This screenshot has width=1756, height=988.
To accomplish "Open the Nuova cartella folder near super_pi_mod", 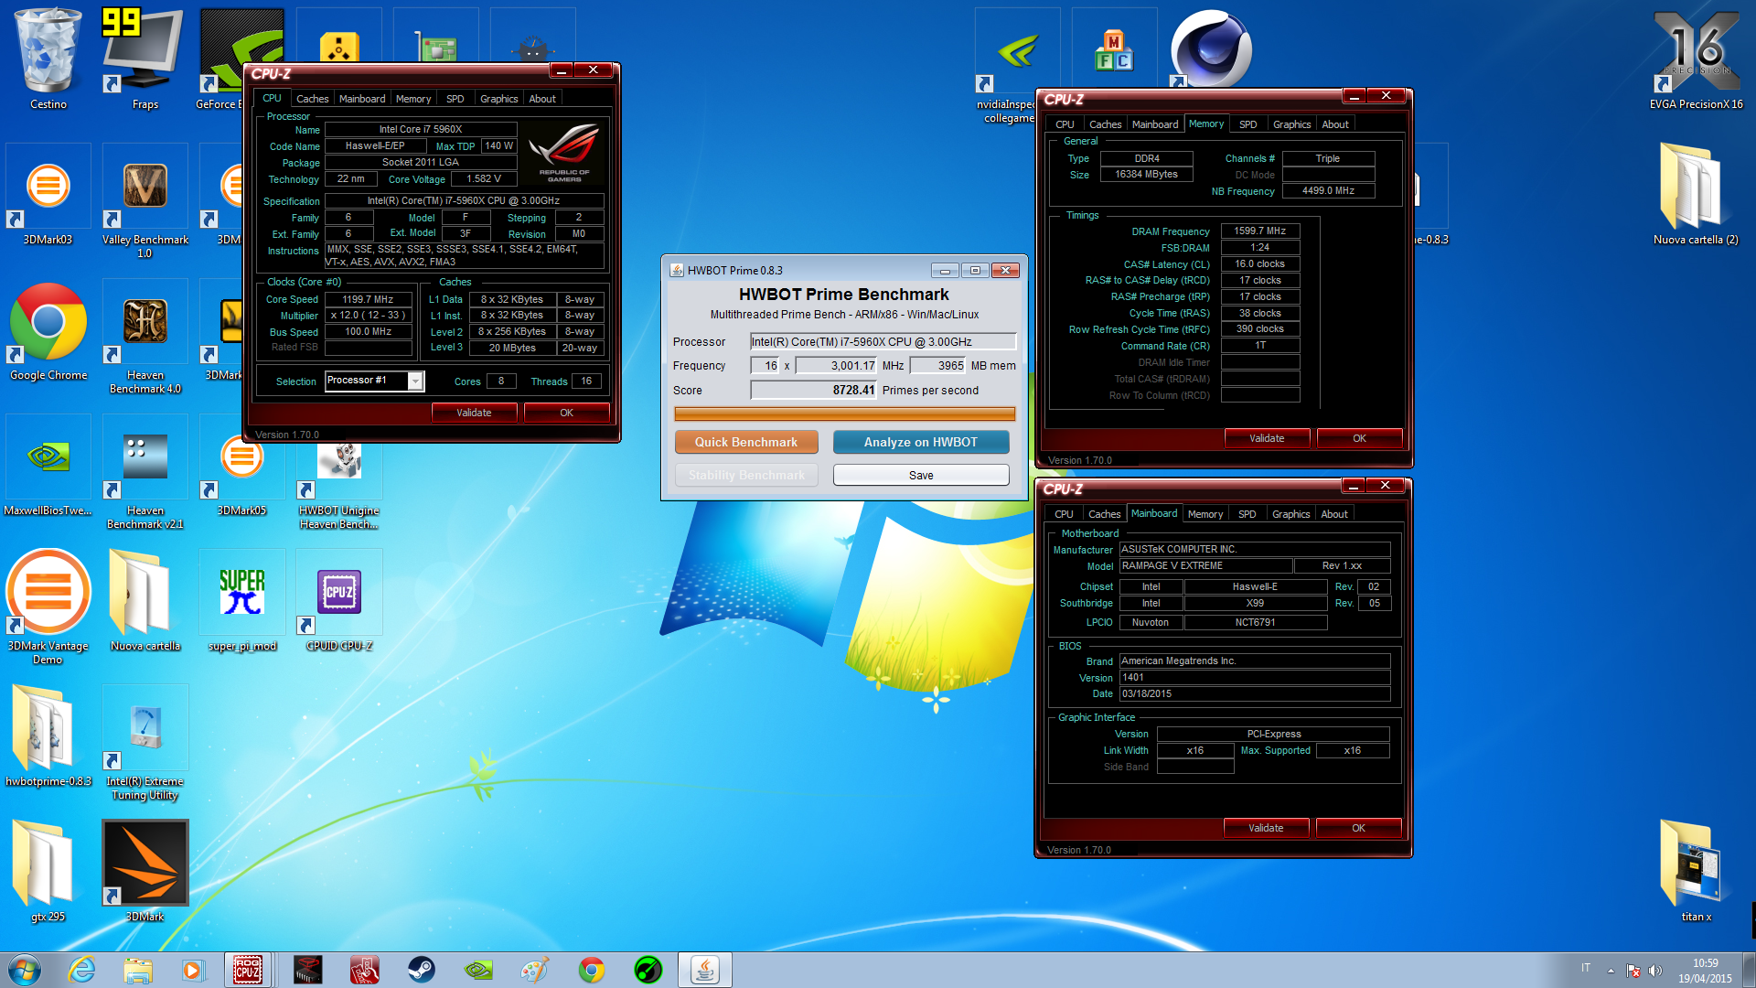I will [145, 602].
